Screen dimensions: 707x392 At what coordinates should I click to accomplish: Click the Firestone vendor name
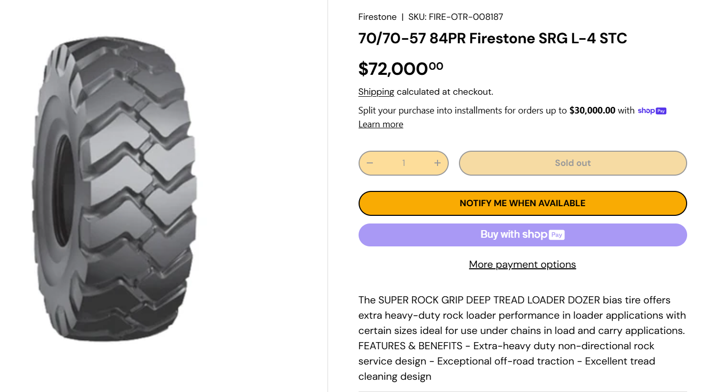[377, 17]
